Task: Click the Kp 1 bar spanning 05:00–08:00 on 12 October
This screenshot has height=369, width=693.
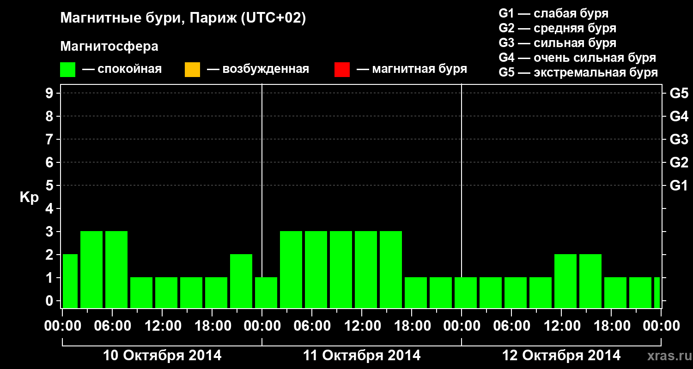Action: pos(516,292)
